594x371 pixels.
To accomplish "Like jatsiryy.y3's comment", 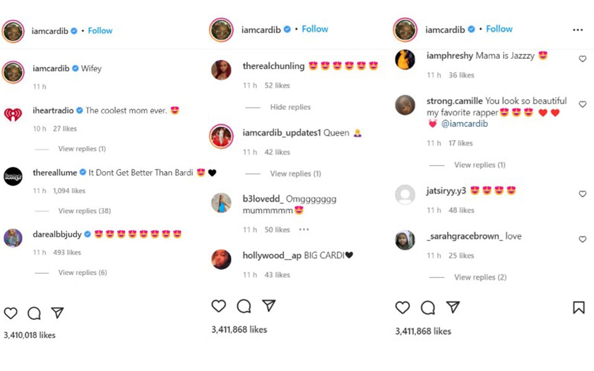I will pos(583,194).
